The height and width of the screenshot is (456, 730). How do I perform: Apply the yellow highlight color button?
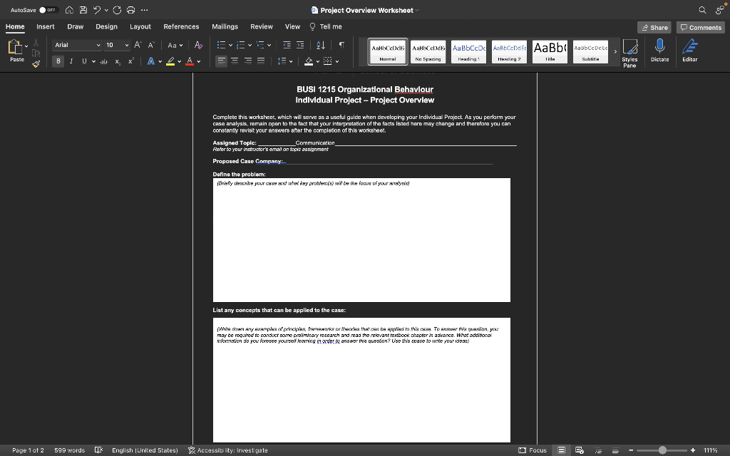[x=170, y=61]
